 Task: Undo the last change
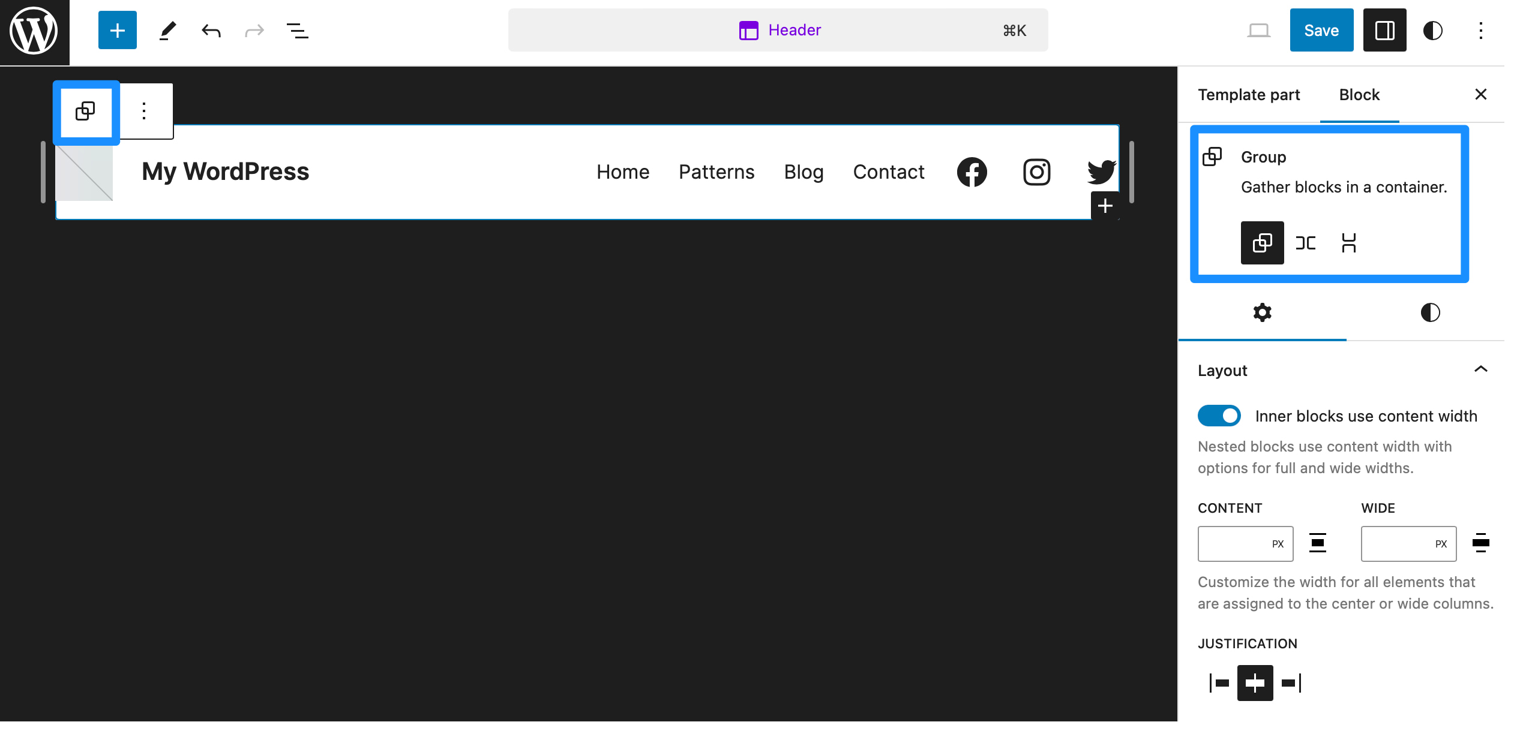pyautogui.click(x=211, y=30)
